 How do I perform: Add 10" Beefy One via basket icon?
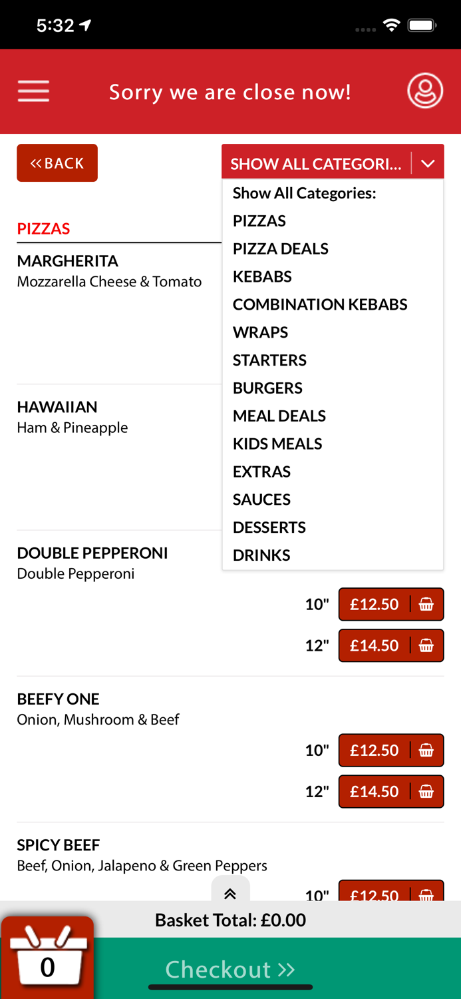426,750
